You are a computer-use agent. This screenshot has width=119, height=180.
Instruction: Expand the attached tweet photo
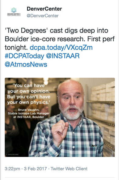click(x=60, y=117)
